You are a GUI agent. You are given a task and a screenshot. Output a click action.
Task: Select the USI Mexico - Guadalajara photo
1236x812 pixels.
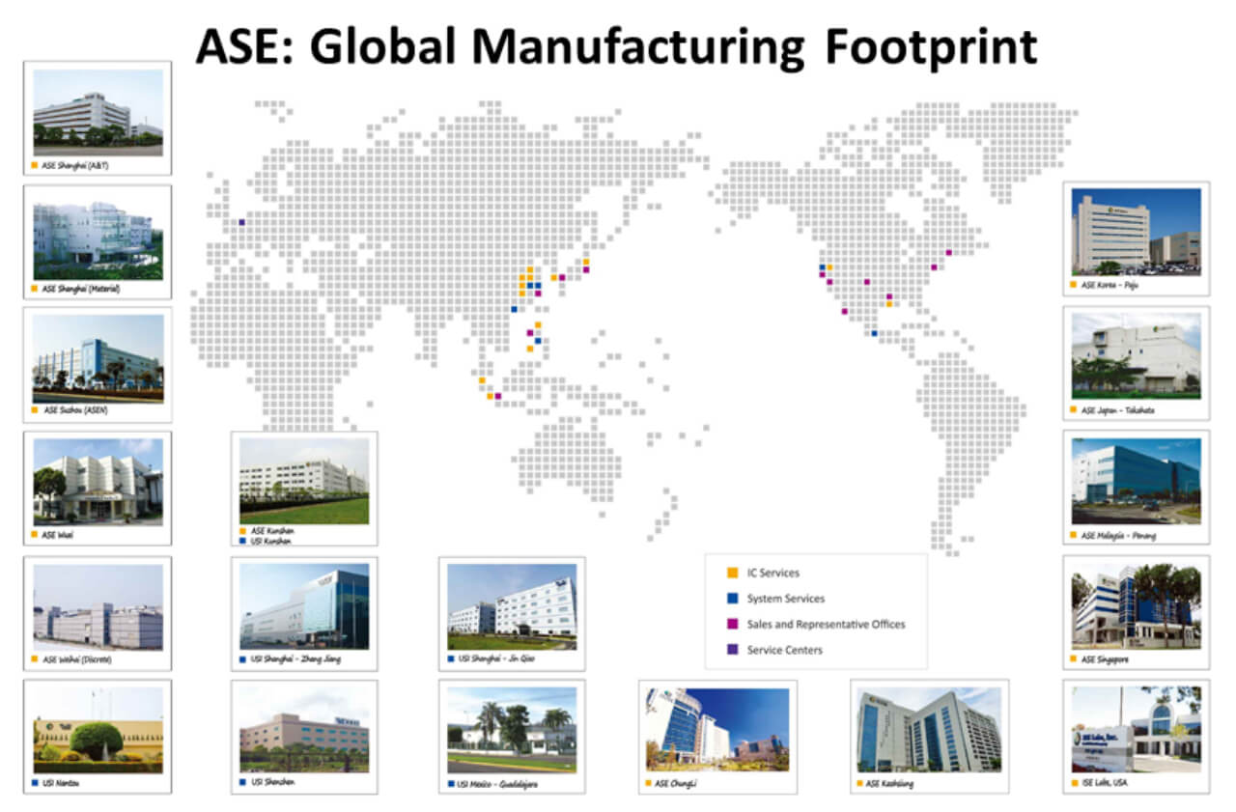click(512, 730)
